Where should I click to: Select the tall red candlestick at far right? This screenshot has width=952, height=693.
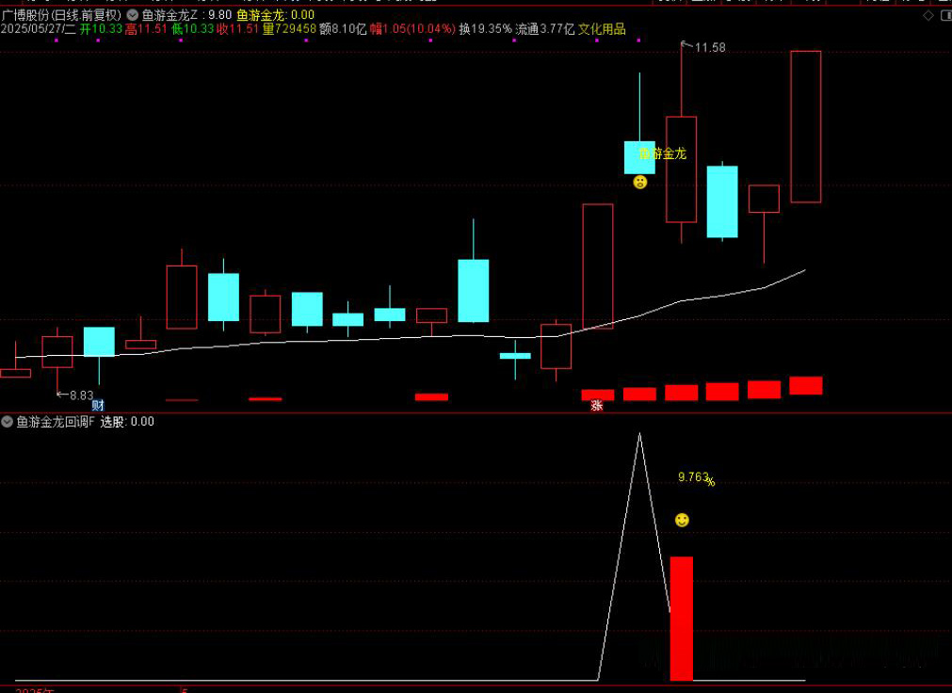click(x=805, y=126)
